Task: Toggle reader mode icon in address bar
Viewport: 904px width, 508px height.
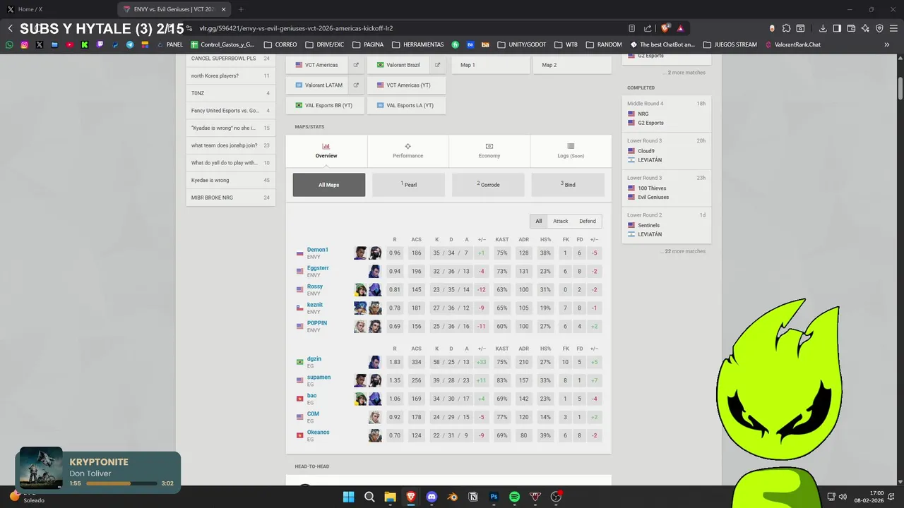Action: click(x=631, y=28)
